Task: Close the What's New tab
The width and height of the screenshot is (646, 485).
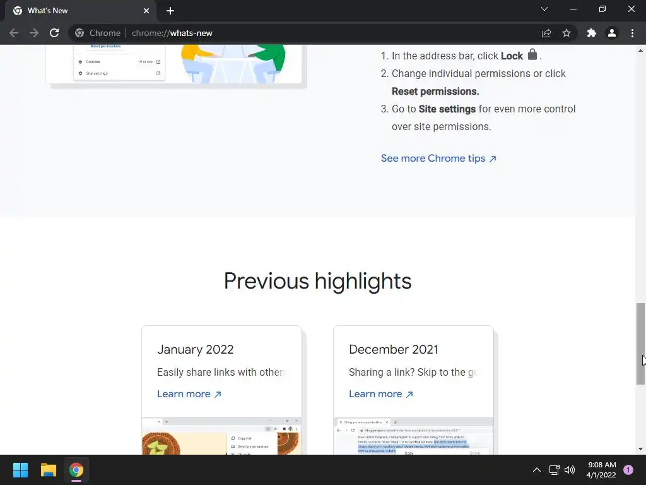Action: click(146, 11)
